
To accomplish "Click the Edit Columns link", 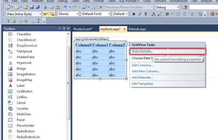I will pos(143,65).
